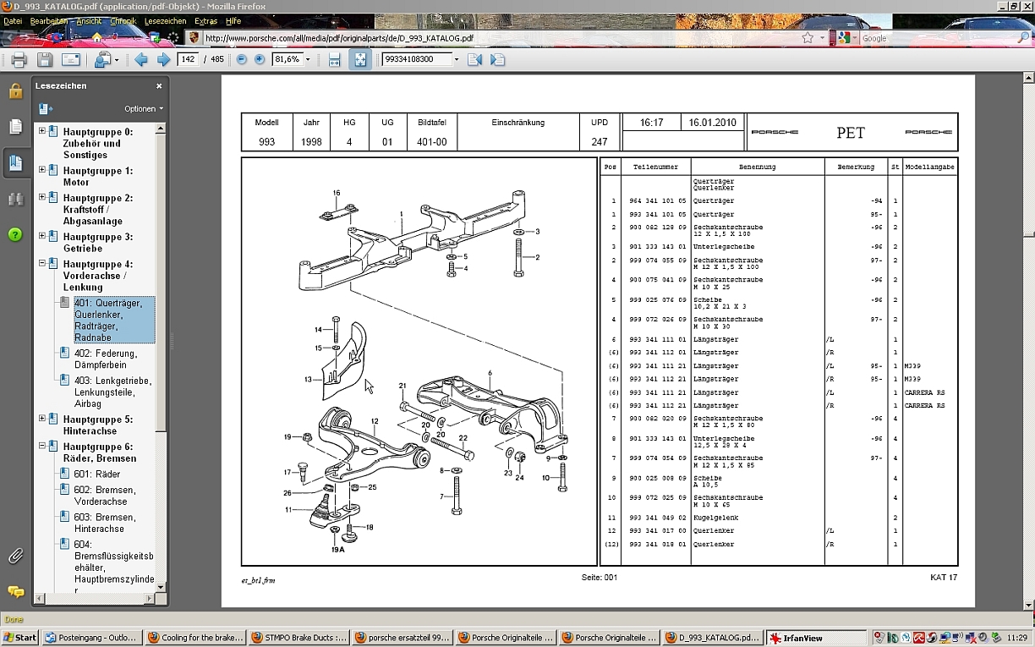Click the Porsche site favicon in address bar
This screenshot has width=1035, height=647.
coord(194,38)
